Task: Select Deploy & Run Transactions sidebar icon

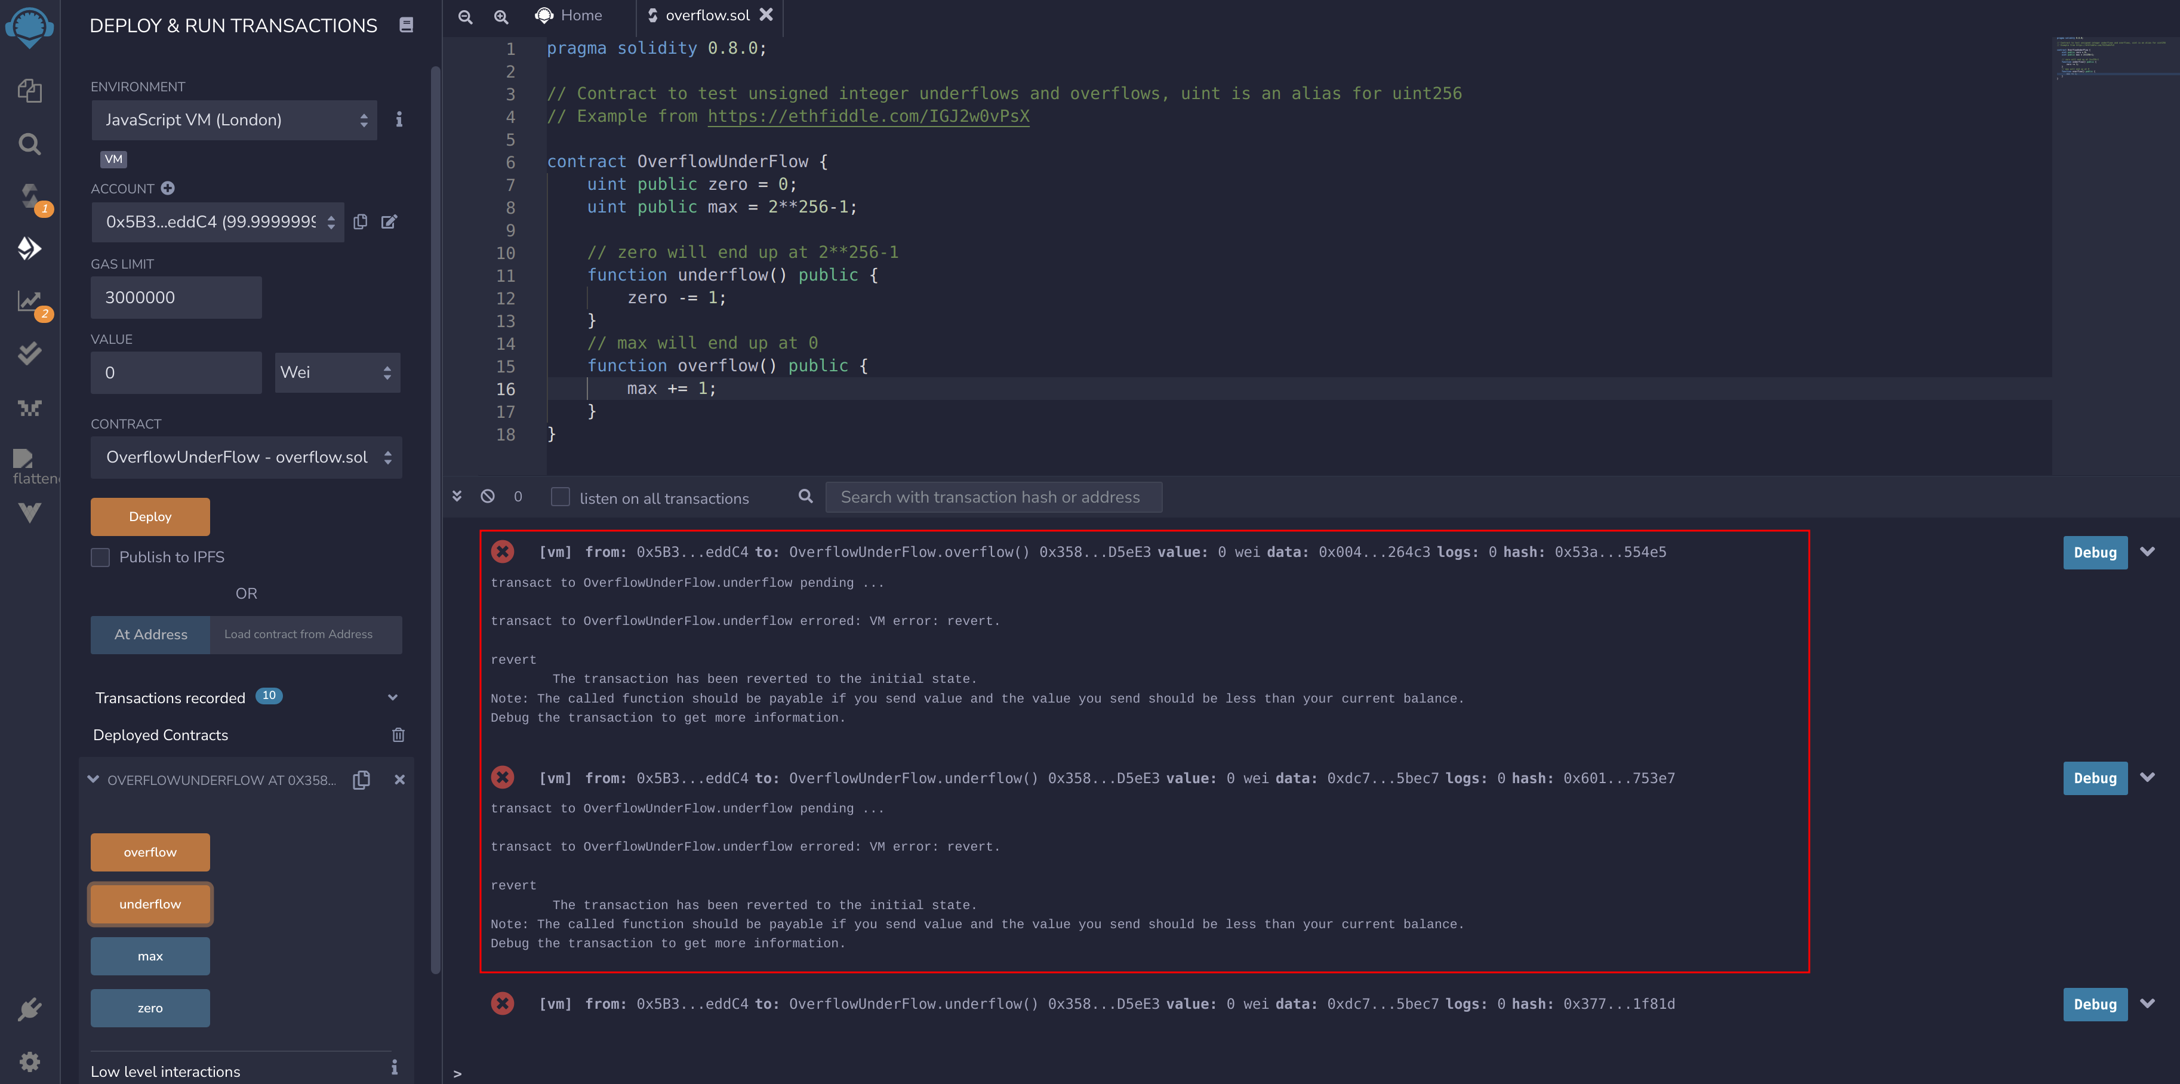Action: (x=30, y=248)
